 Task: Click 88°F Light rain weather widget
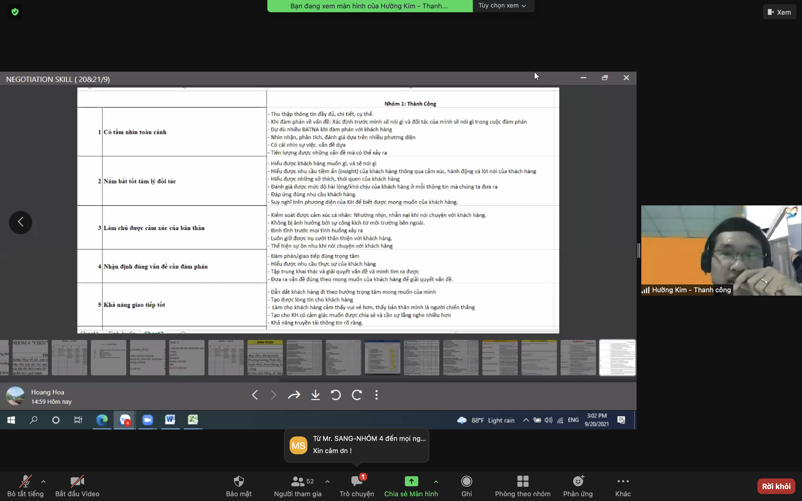[x=485, y=420]
